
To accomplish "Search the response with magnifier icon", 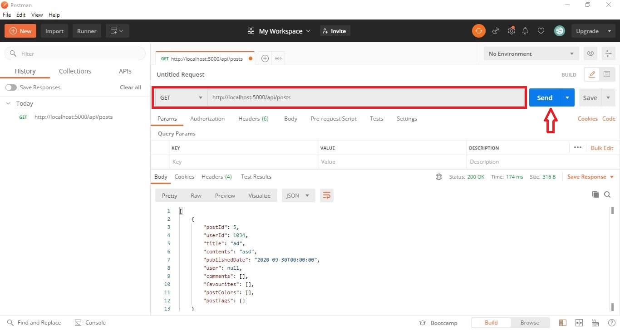I will [x=607, y=194].
